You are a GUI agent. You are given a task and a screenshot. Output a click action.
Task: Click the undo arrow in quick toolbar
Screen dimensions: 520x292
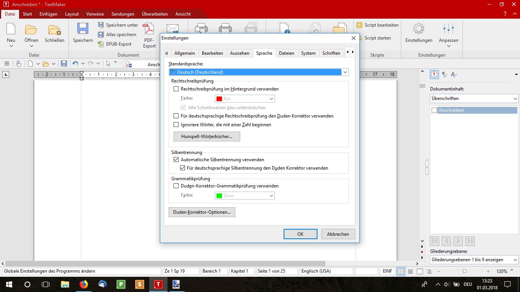point(75,64)
